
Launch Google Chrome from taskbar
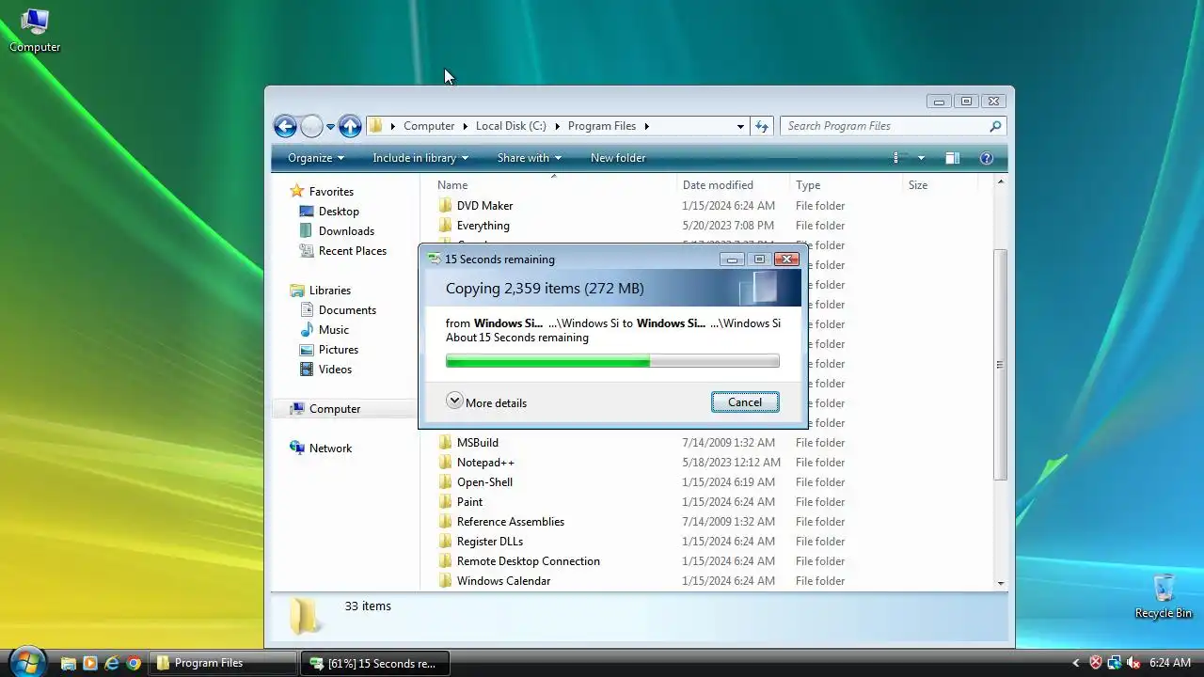click(x=134, y=663)
